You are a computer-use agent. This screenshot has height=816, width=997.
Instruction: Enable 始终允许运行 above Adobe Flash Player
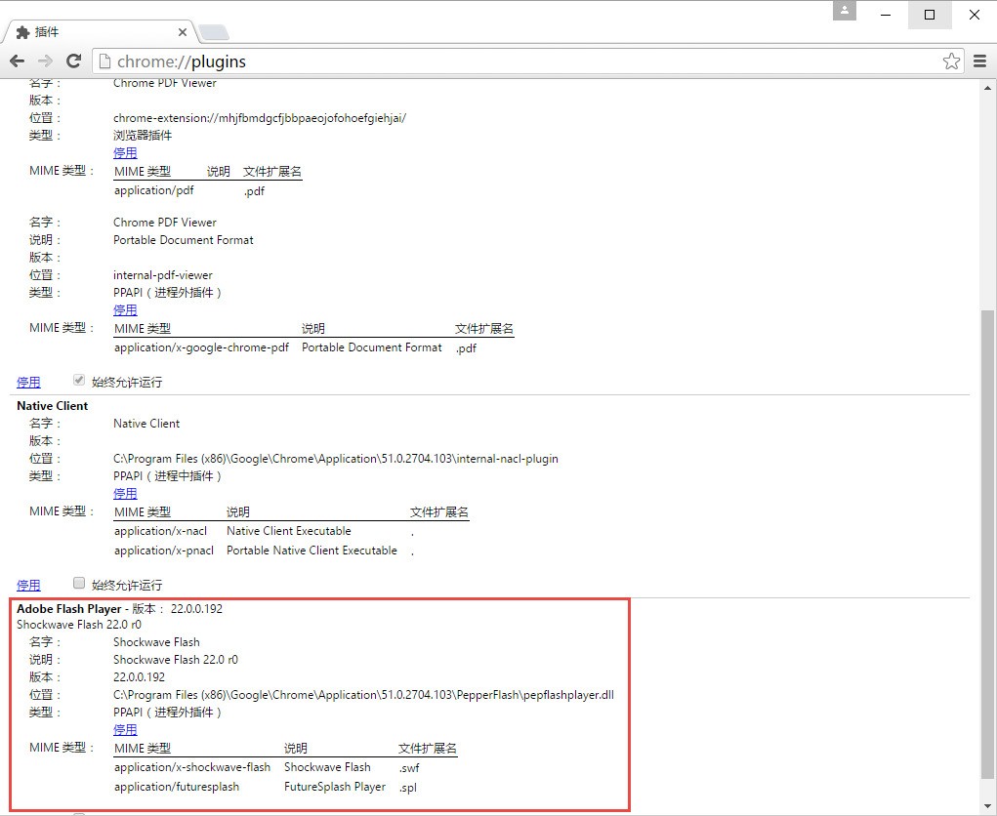point(79,583)
